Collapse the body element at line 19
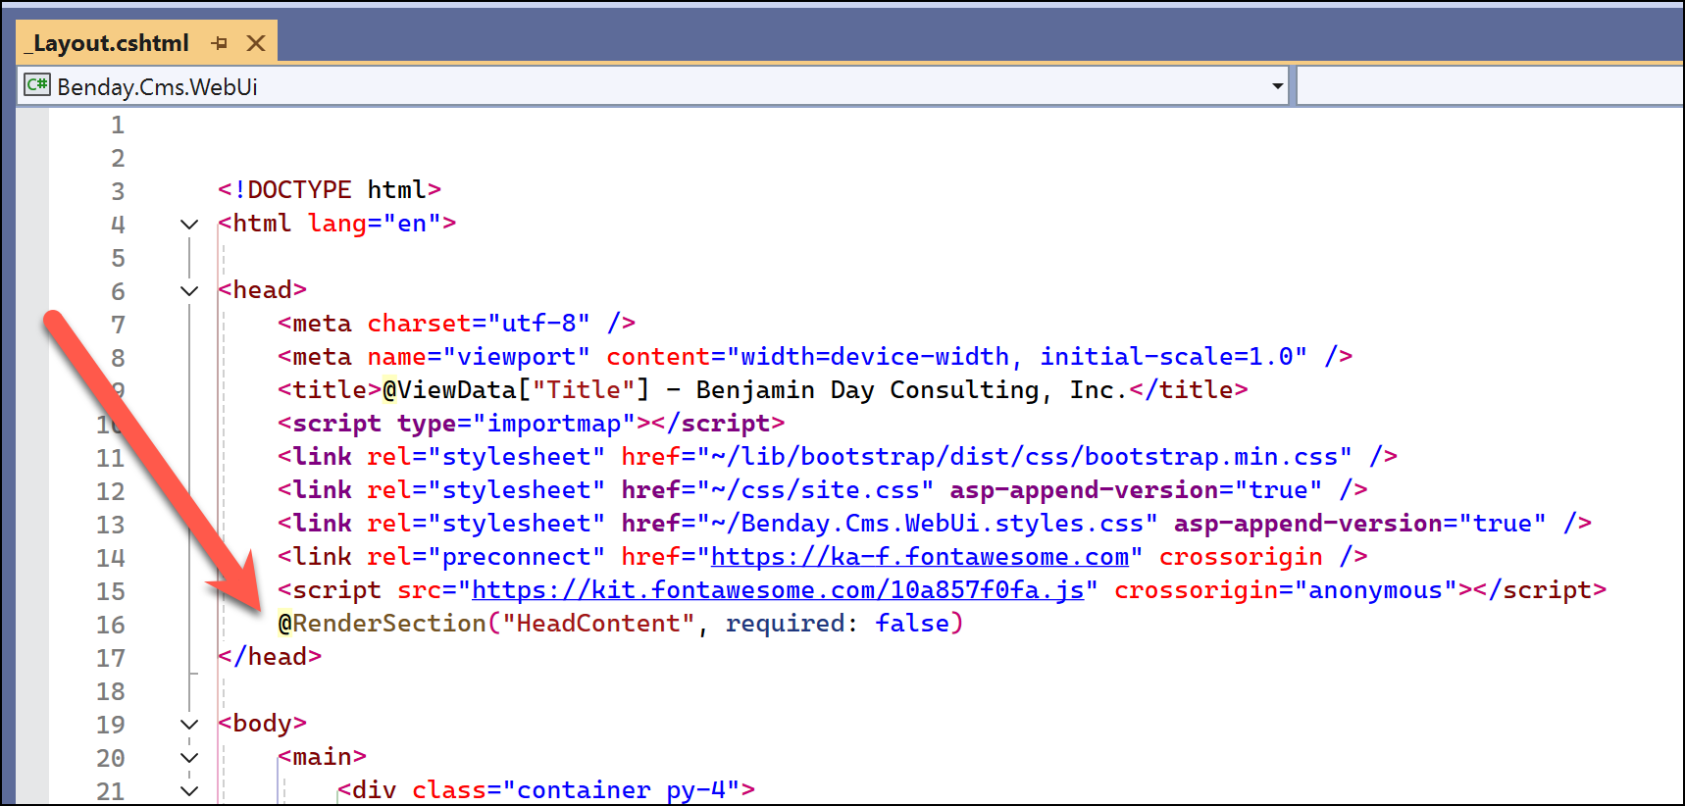 click(x=189, y=725)
